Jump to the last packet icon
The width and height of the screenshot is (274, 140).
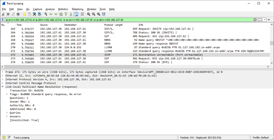pyautogui.click(x=71, y=14)
